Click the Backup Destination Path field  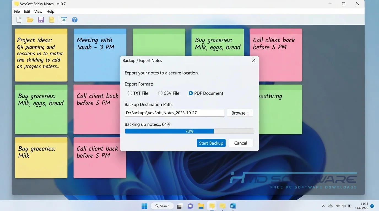(x=175, y=113)
